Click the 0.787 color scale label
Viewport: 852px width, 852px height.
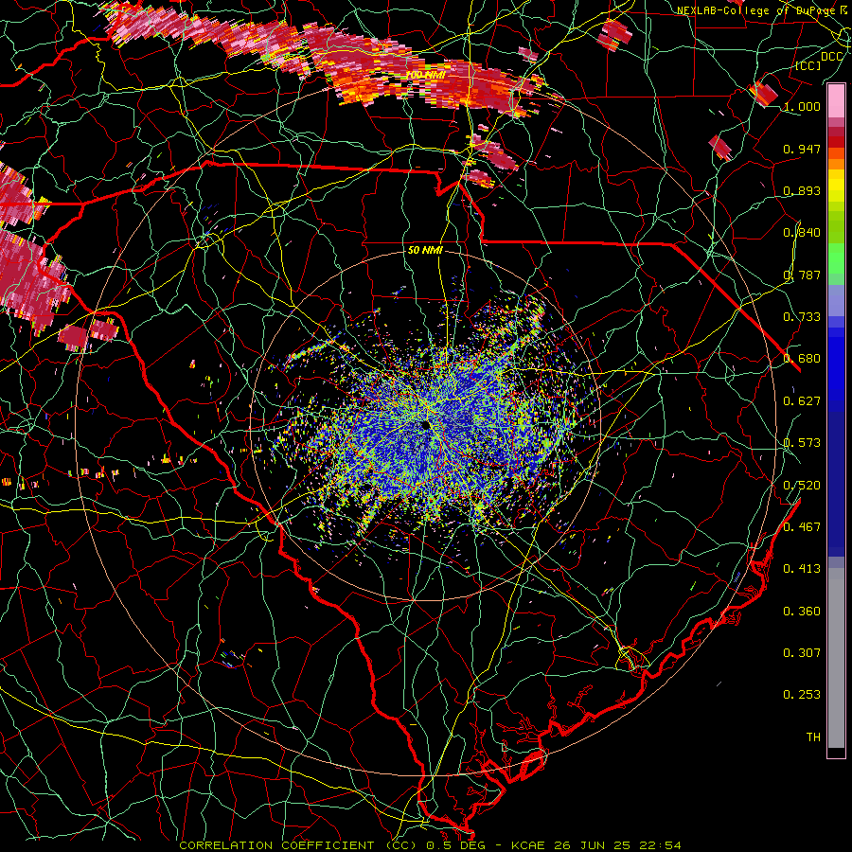(802, 275)
